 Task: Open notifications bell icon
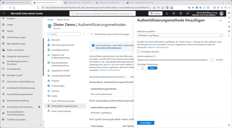click(167, 13)
